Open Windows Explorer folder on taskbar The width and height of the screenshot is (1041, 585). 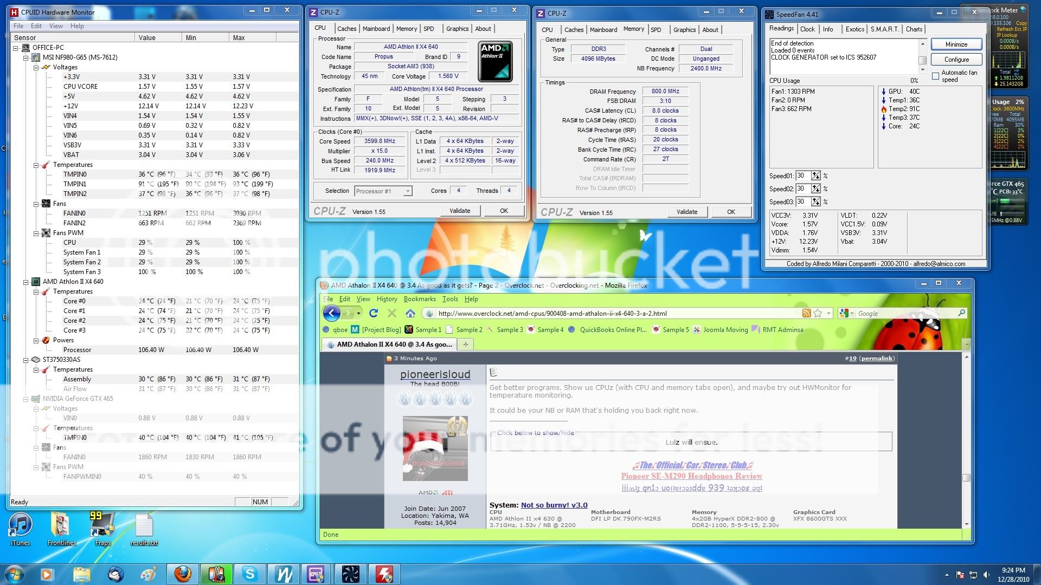point(81,574)
